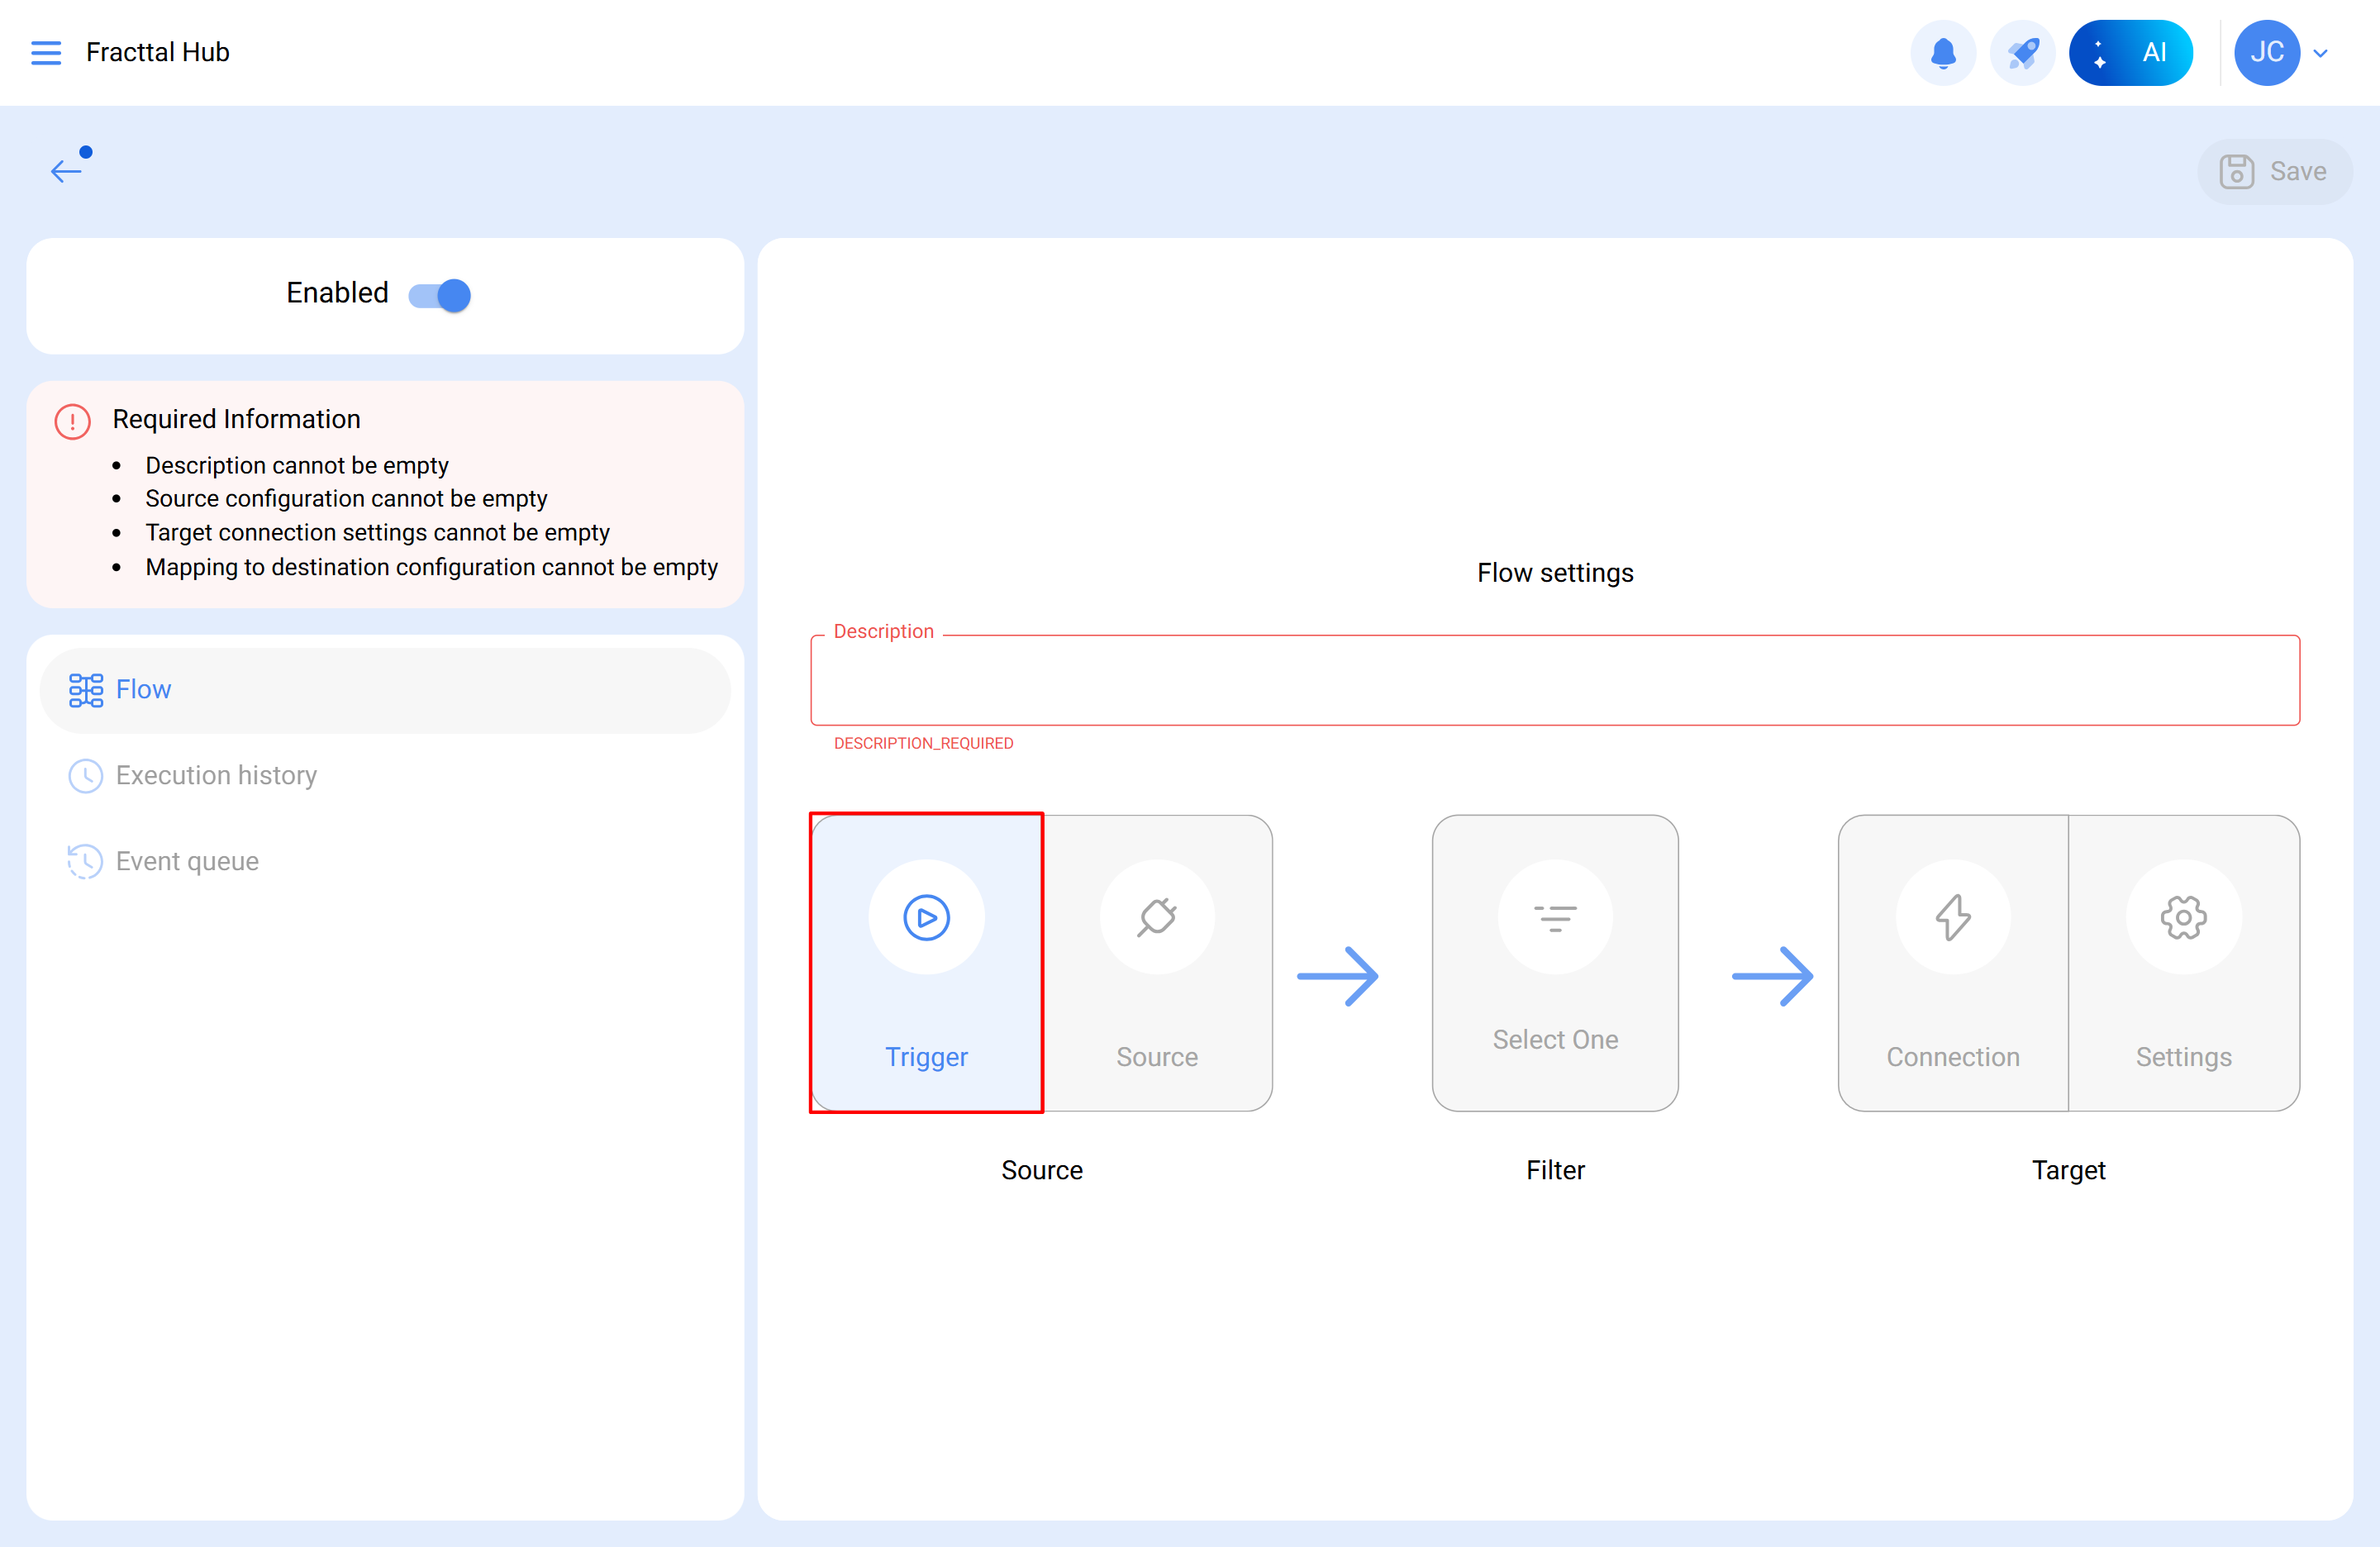Open the Connection lightning icon card
The height and width of the screenshot is (1547, 2380).
tap(1952, 962)
